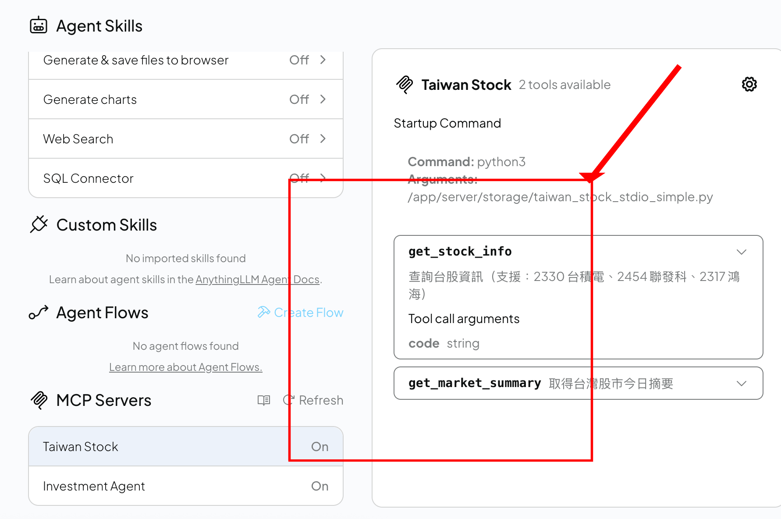Click the Custom Skills plug icon
The width and height of the screenshot is (781, 519).
pyautogui.click(x=39, y=224)
